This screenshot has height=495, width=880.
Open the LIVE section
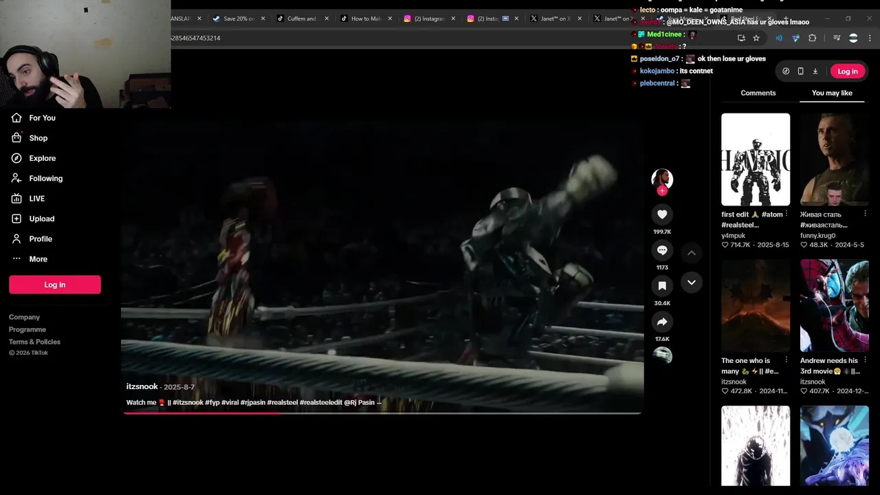point(27,199)
